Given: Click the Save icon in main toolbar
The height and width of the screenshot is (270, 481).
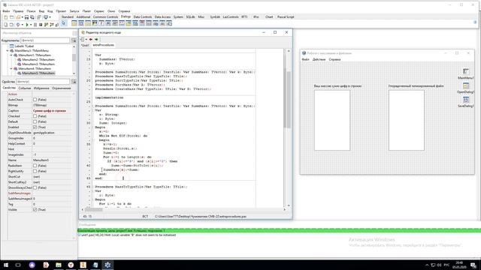Looking at the screenshot, I should coord(27,17).
